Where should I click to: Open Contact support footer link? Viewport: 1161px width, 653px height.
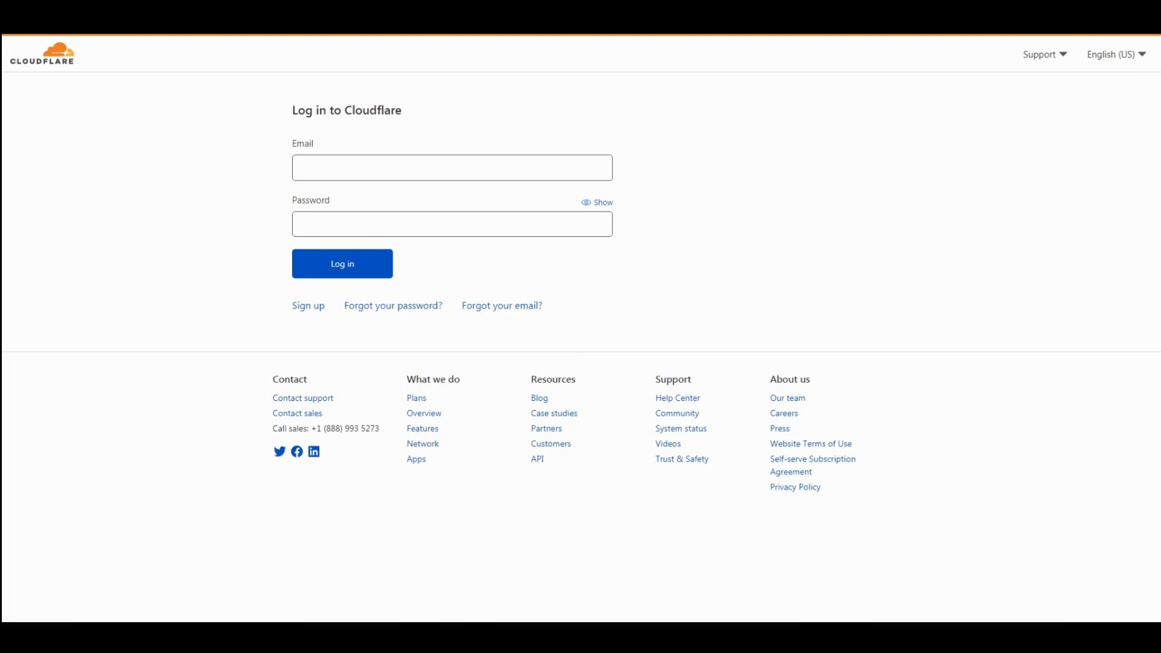302,398
